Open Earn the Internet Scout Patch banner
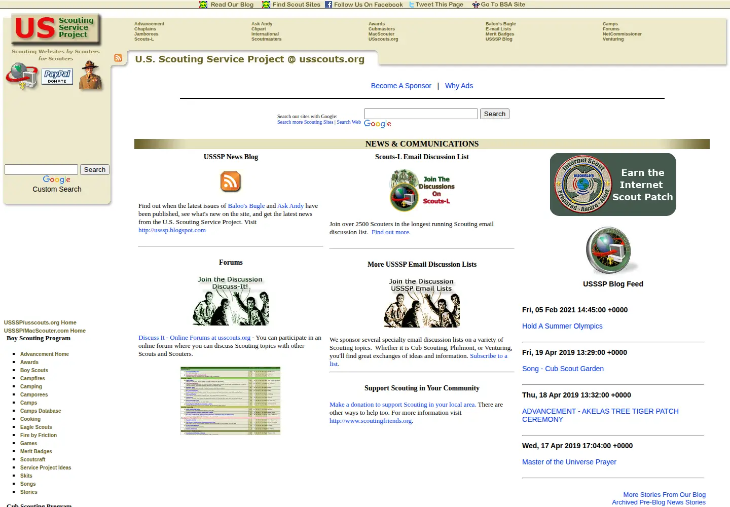730x507 pixels. coord(613,185)
